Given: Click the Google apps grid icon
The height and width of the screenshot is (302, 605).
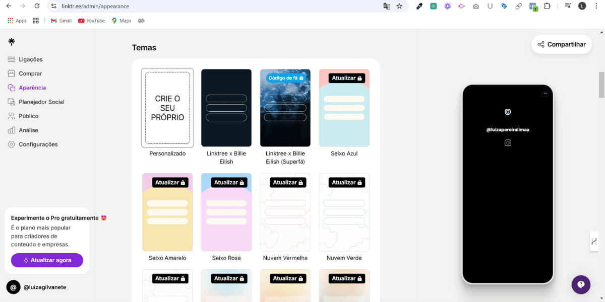Looking at the screenshot, I should (x=10, y=20).
